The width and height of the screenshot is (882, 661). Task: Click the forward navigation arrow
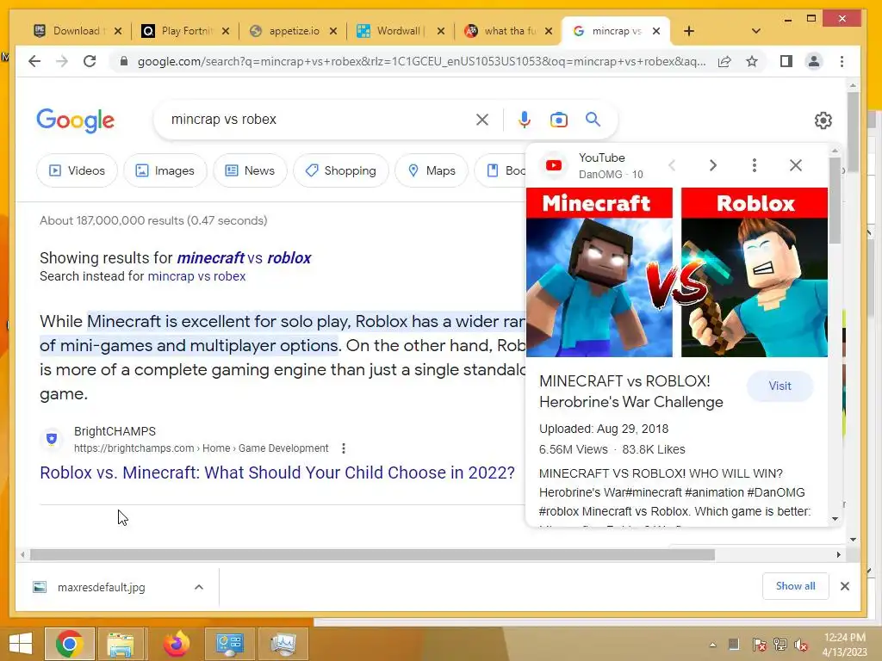coord(62,61)
